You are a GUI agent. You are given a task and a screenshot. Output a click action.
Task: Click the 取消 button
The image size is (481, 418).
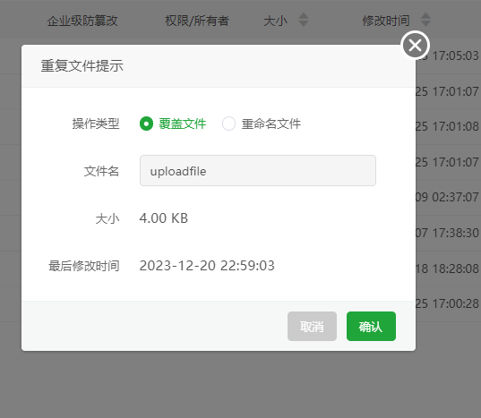pyautogui.click(x=312, y=327)
